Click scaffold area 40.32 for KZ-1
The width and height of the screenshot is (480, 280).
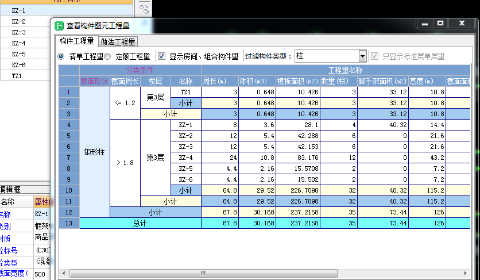383,125
